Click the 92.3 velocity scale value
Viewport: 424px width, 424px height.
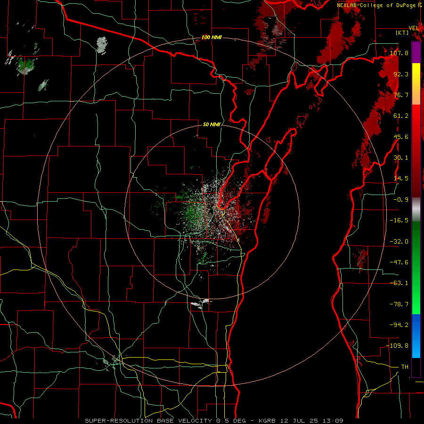click(x=401, y=74)
